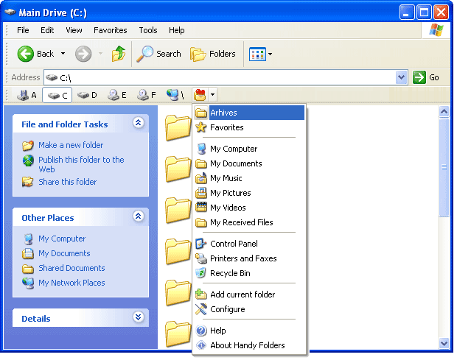Select My Videos in popup menu
The width and height of the screenshot is (457, 360).
(249, 208)
